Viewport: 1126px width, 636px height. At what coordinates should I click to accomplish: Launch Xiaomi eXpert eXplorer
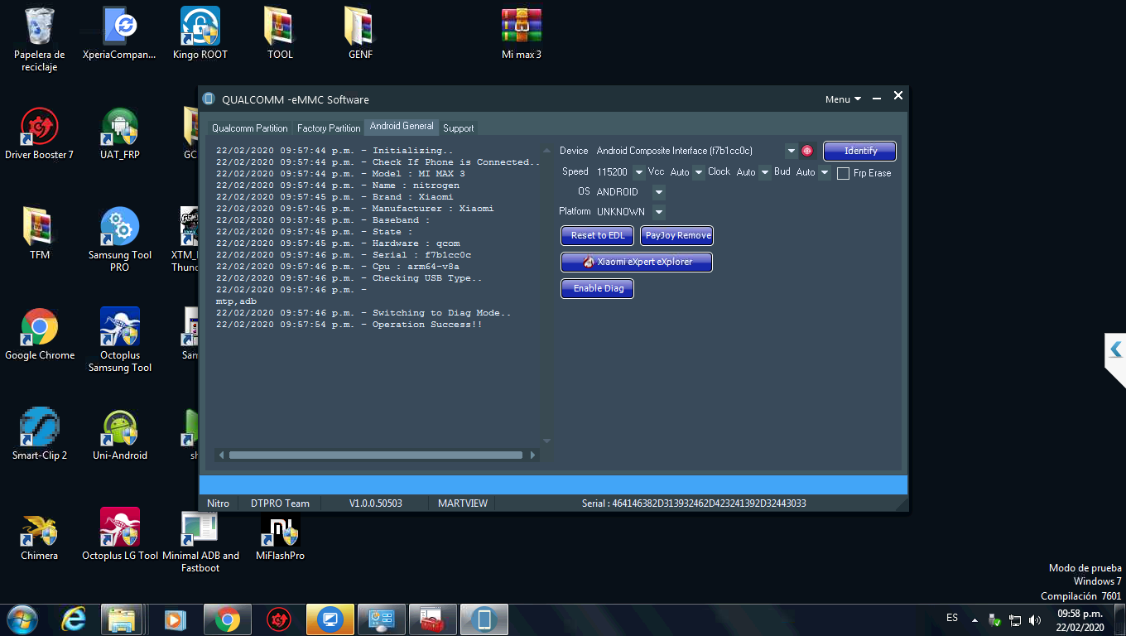(638, 262)
